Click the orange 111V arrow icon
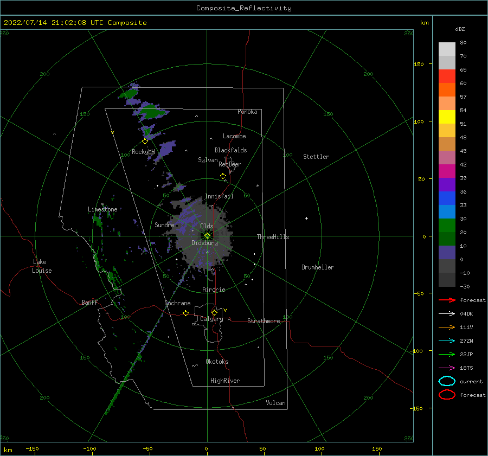 (447, 327)
